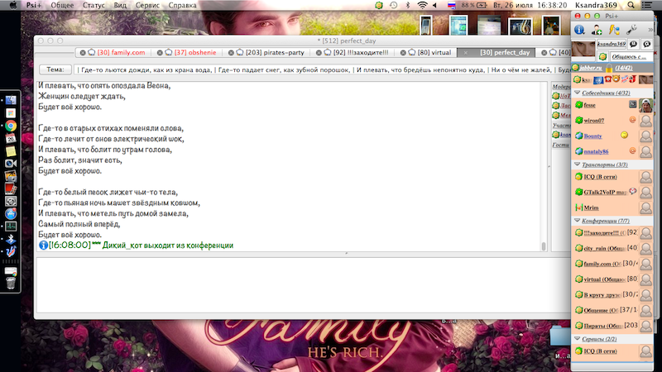Open Google Chrome from the Dock

pyautogui.click(x=11, y=126)
